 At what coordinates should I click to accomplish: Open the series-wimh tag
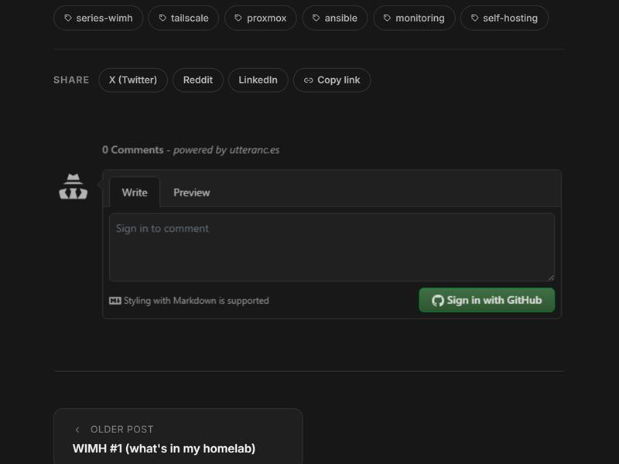98,18
